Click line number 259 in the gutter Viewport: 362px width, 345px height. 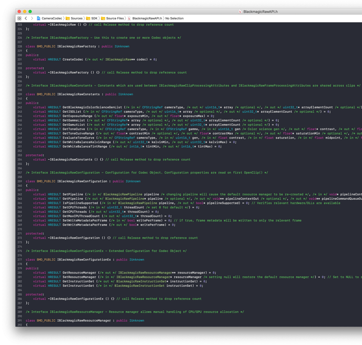click(20, 181)
